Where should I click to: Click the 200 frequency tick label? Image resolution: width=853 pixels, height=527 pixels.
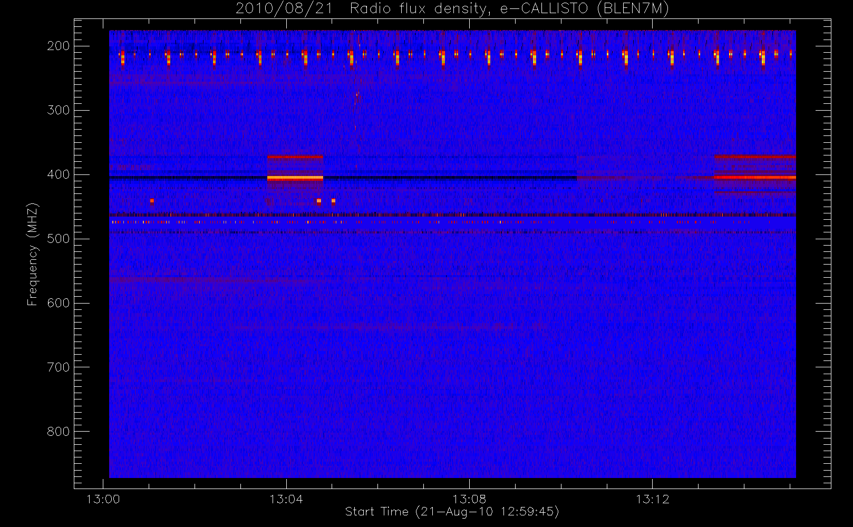(58, 46)
